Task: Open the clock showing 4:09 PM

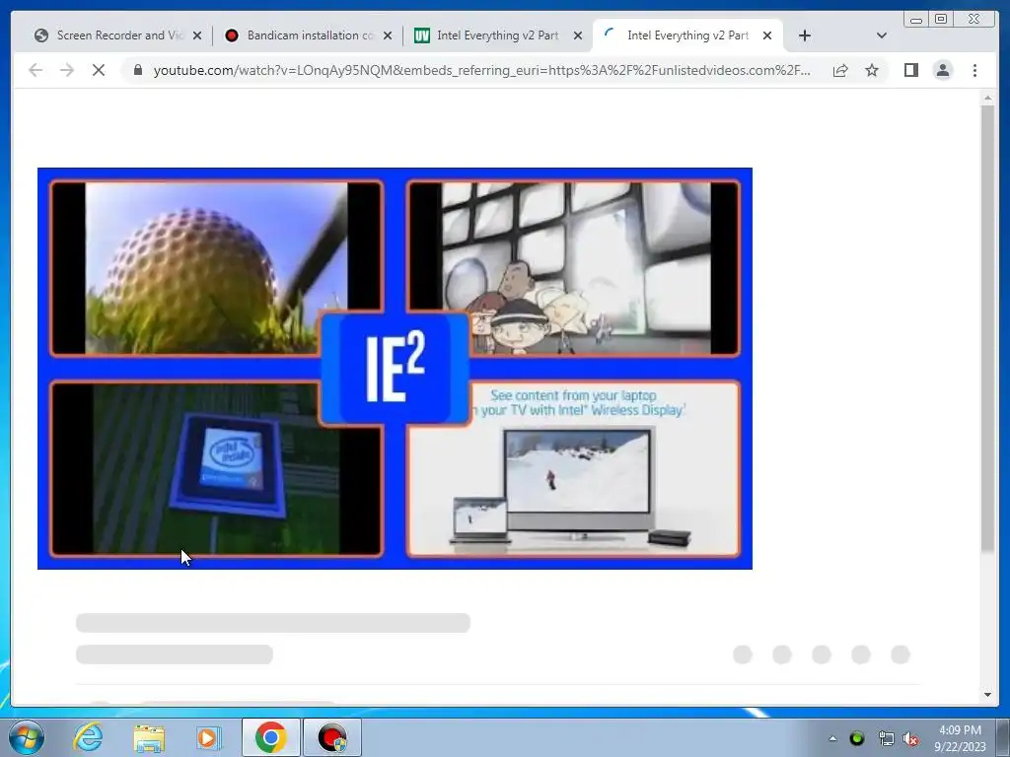Action: pyautogui.click(x=960, y=738)
